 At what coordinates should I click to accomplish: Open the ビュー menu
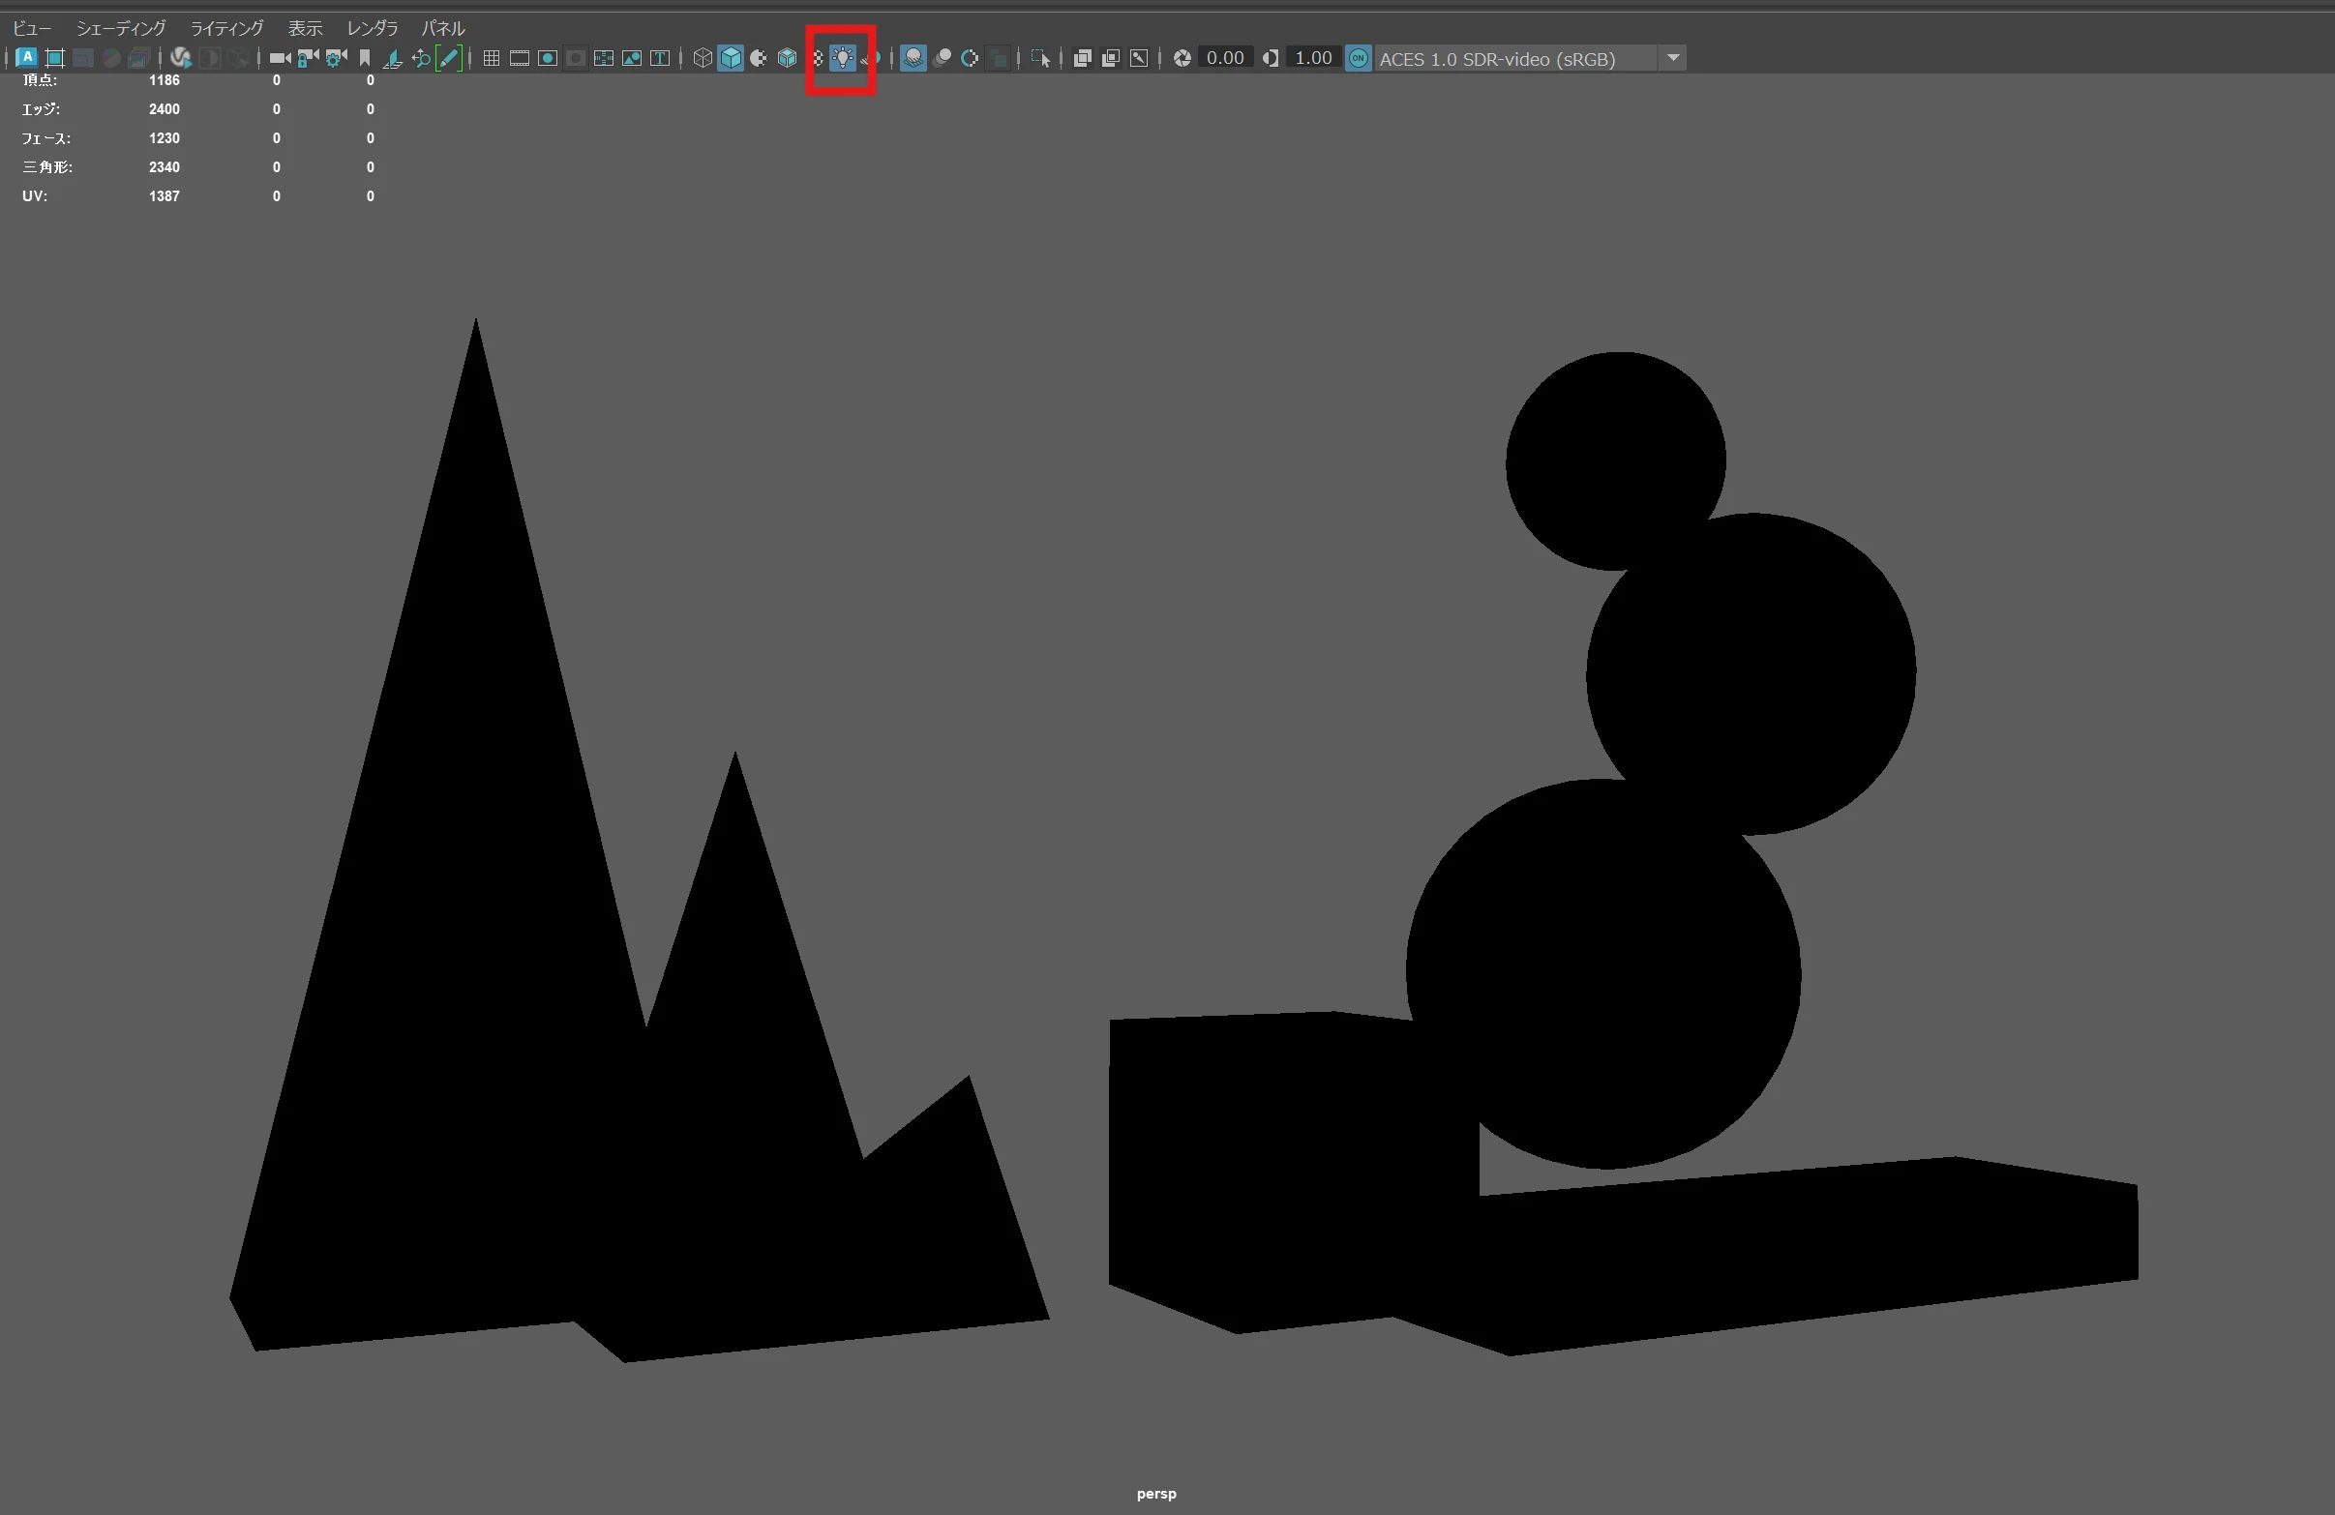(32, 28)
